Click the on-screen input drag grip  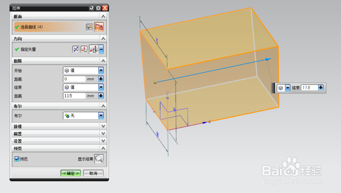coord(273,88)
